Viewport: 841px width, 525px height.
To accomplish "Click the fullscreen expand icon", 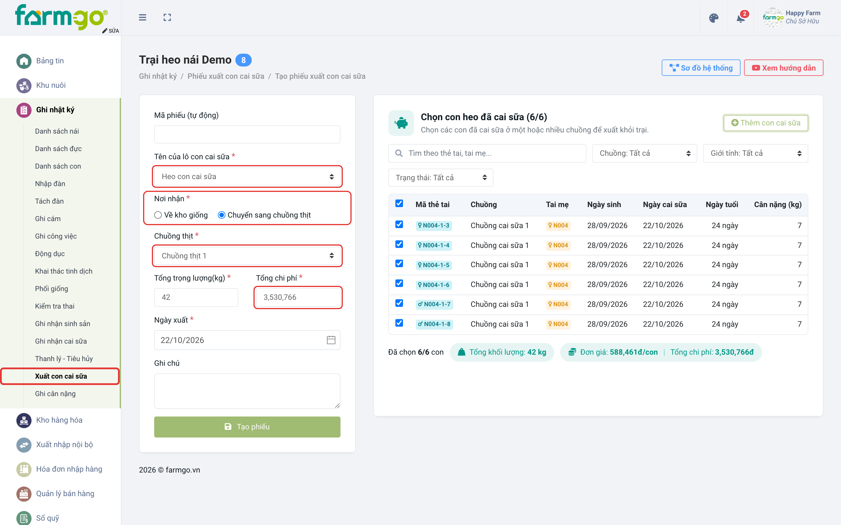I will pos(167,17).
